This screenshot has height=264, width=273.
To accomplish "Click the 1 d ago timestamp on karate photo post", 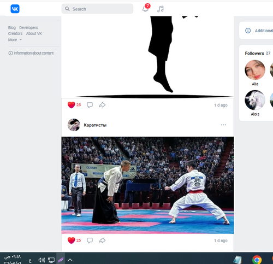I will (221, 240).
